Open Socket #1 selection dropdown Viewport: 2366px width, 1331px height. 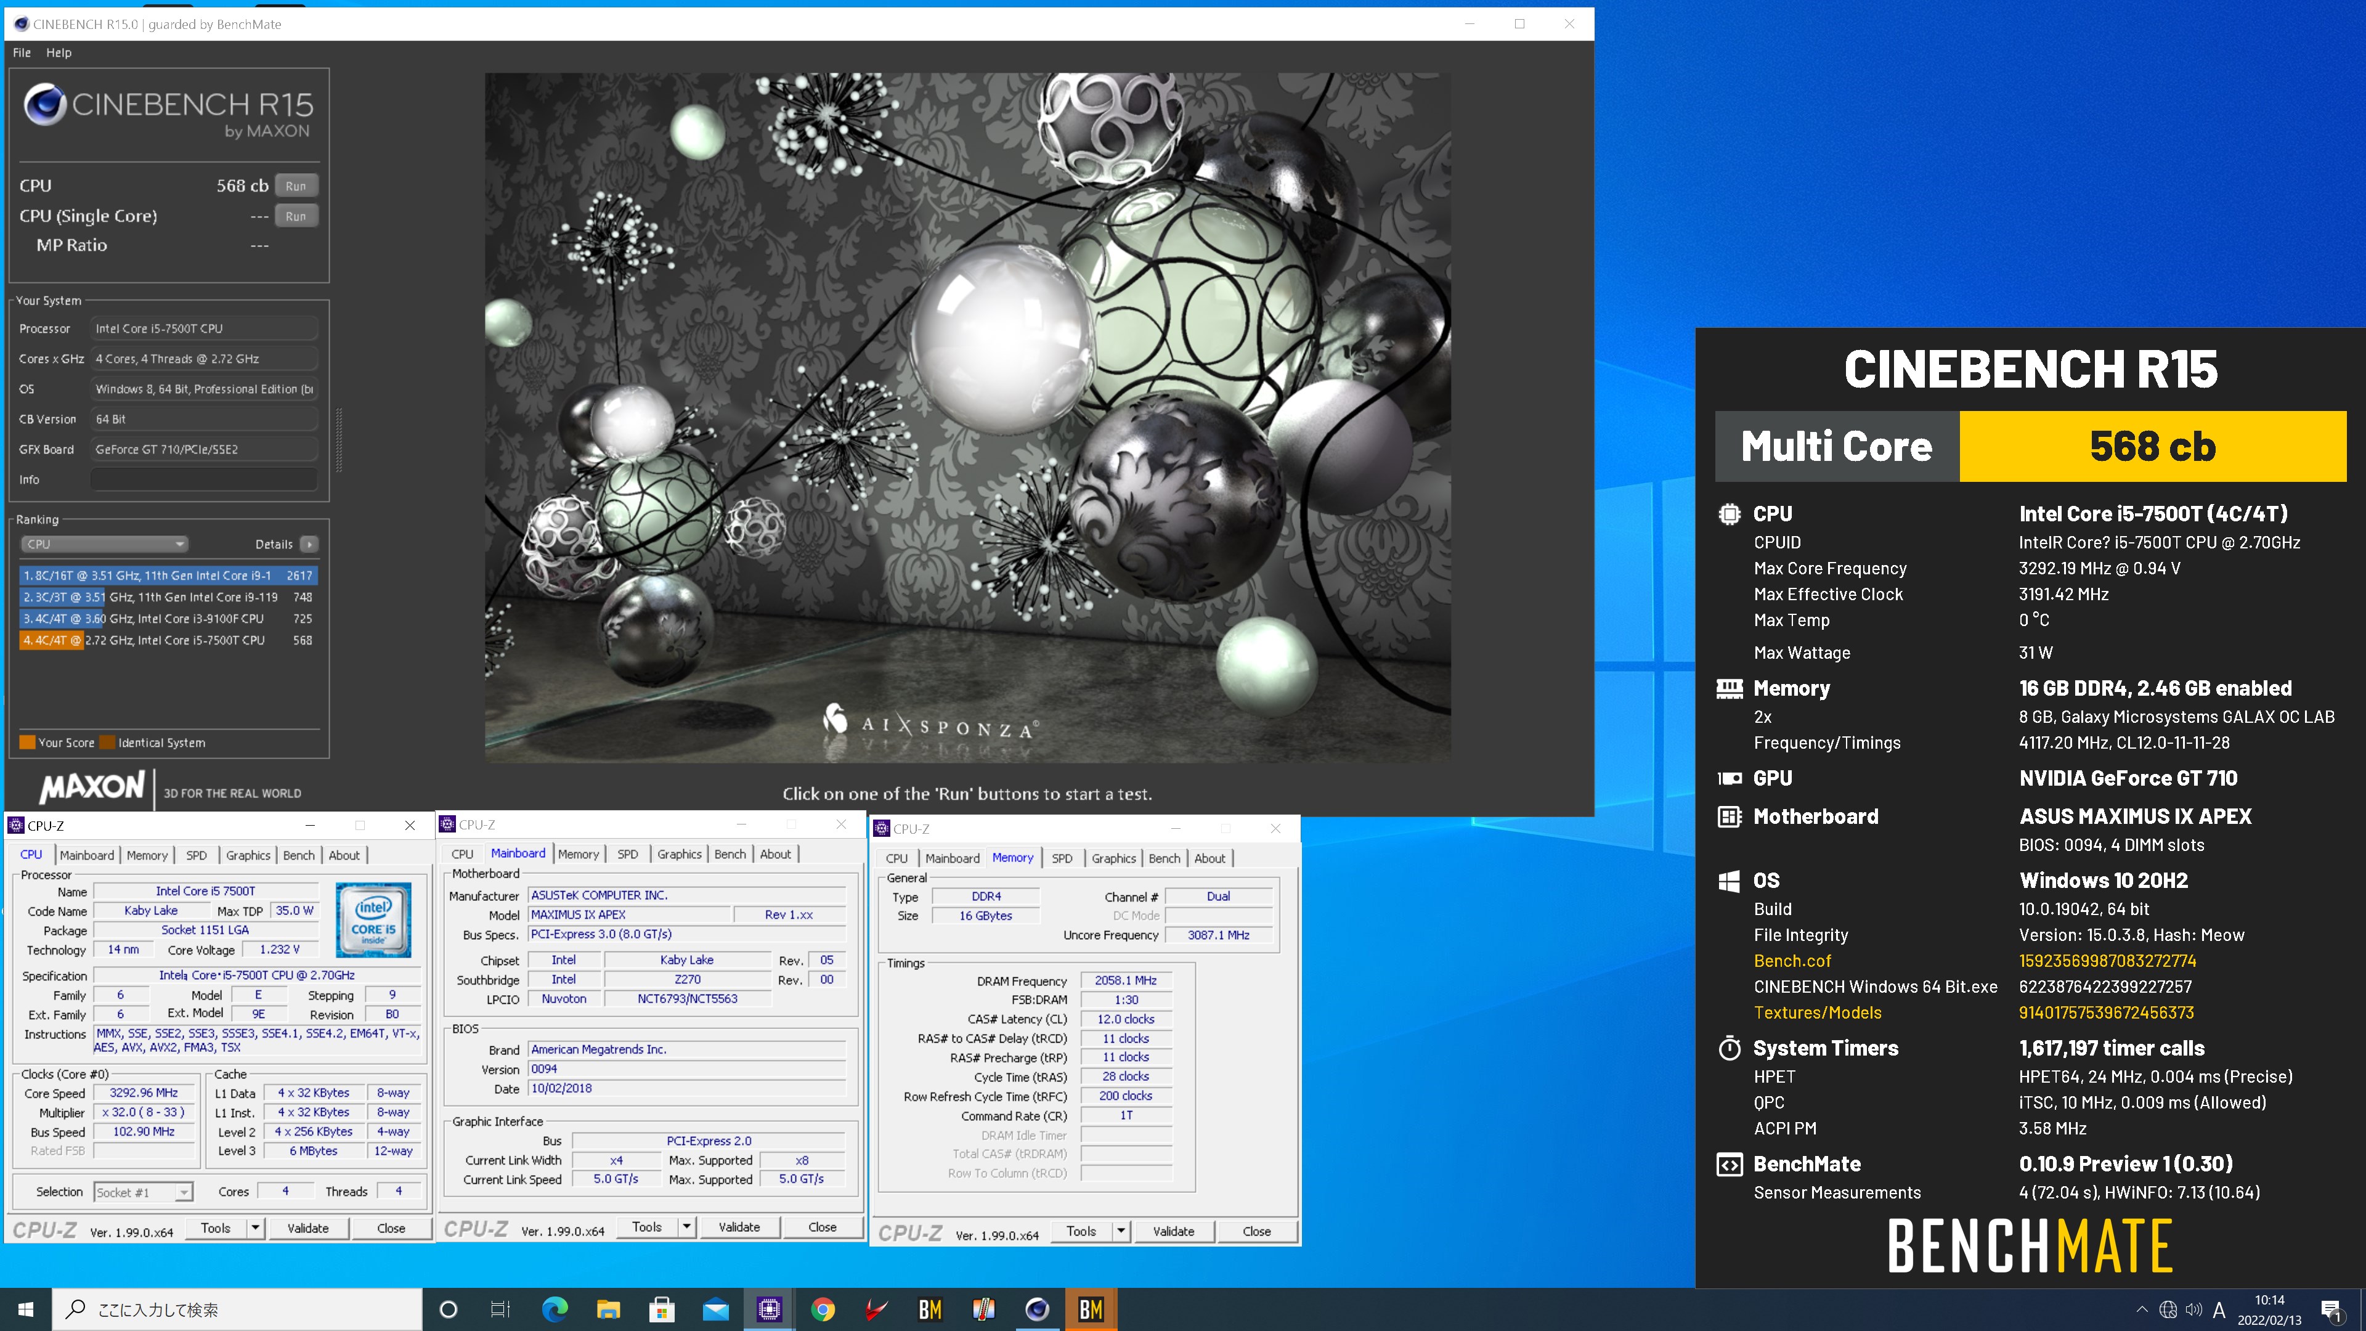click(144, 1192)
